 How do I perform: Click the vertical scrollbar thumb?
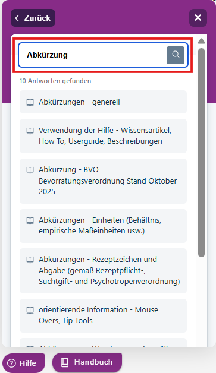tap(202, 153)
